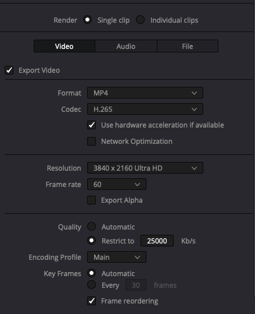Screen dimensions: 255x314
Task: Select the Restrict to quality option
Action: pyautogui.click(x=91, y=241)
